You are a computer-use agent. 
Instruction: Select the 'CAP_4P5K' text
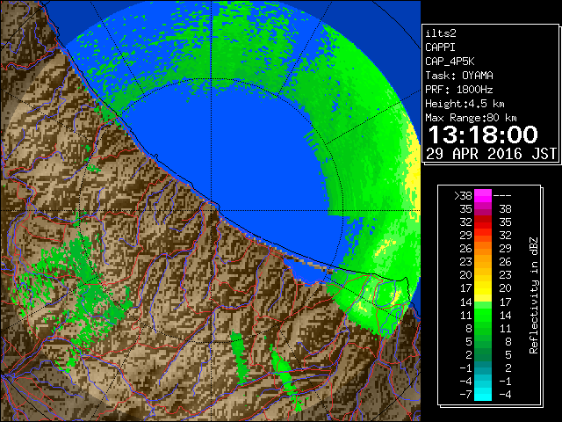(x=450, y=62)
